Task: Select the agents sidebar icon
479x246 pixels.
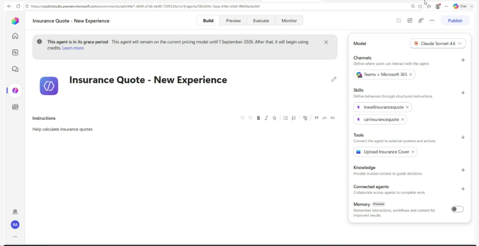Action: coord(15,90)
